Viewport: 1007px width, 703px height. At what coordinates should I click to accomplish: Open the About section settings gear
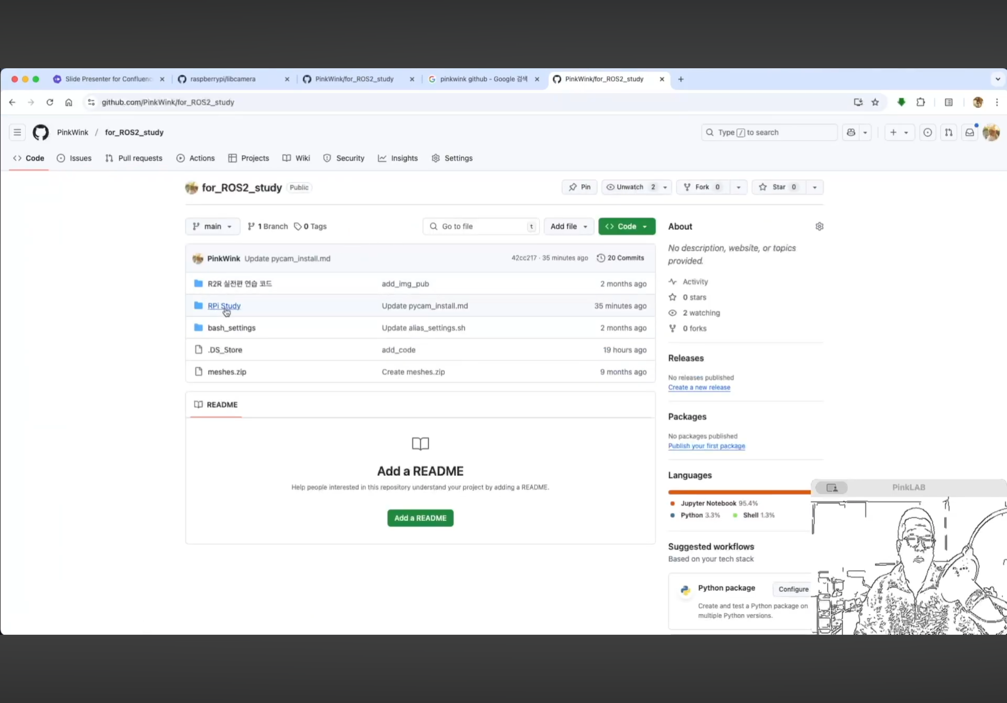pyautogui.click(x=819, y=227)
